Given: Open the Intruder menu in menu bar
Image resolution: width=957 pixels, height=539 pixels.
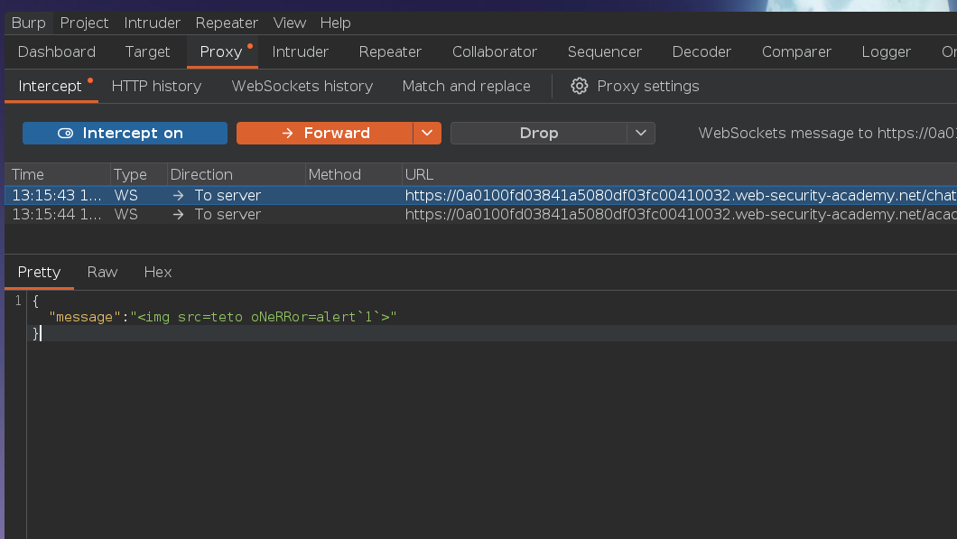Looking at the screenshot, I should coord(152,23).
